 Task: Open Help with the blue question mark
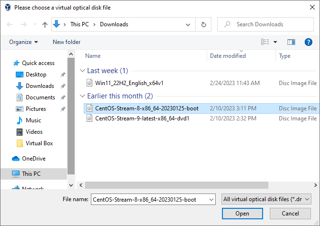(x=308, y=42)
